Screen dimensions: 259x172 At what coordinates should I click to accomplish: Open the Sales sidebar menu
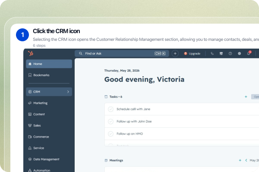coord(49,126)
